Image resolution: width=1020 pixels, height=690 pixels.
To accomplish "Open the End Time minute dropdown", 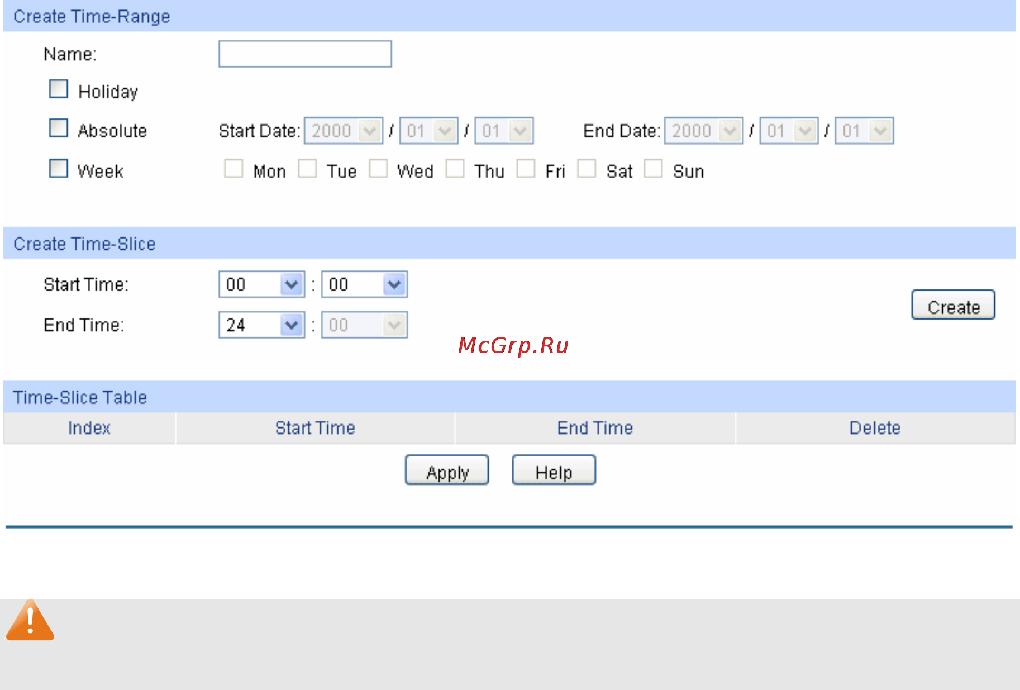I will [365, 325].
